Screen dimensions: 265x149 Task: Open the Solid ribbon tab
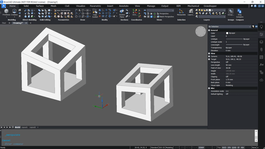(26, 6)
